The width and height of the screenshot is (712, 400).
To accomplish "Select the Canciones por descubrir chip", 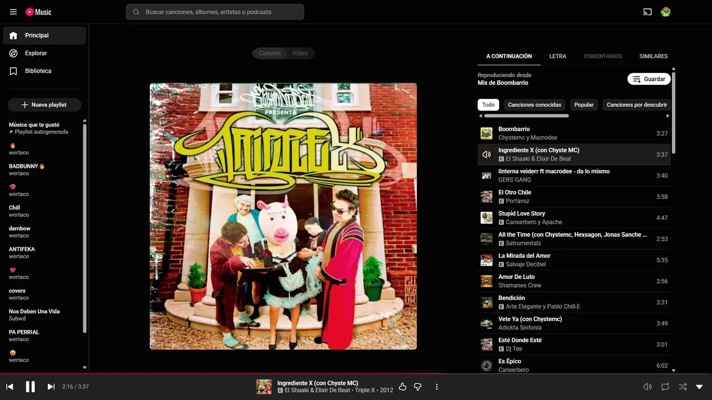I will [636, 104].
